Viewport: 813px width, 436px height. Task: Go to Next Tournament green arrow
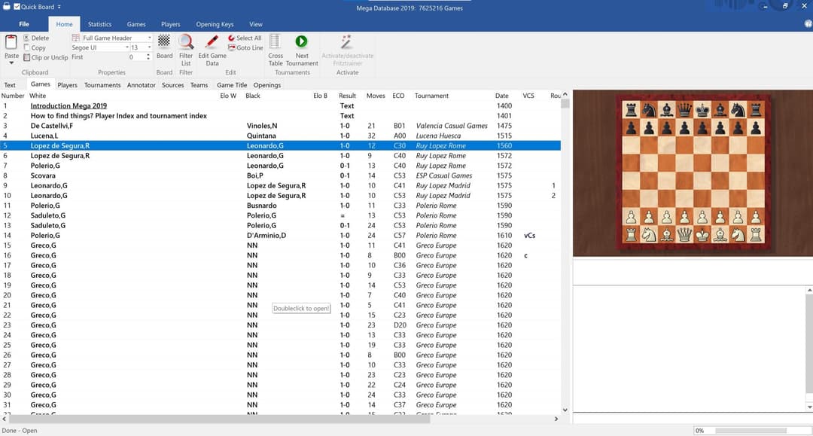coord(301,41)
